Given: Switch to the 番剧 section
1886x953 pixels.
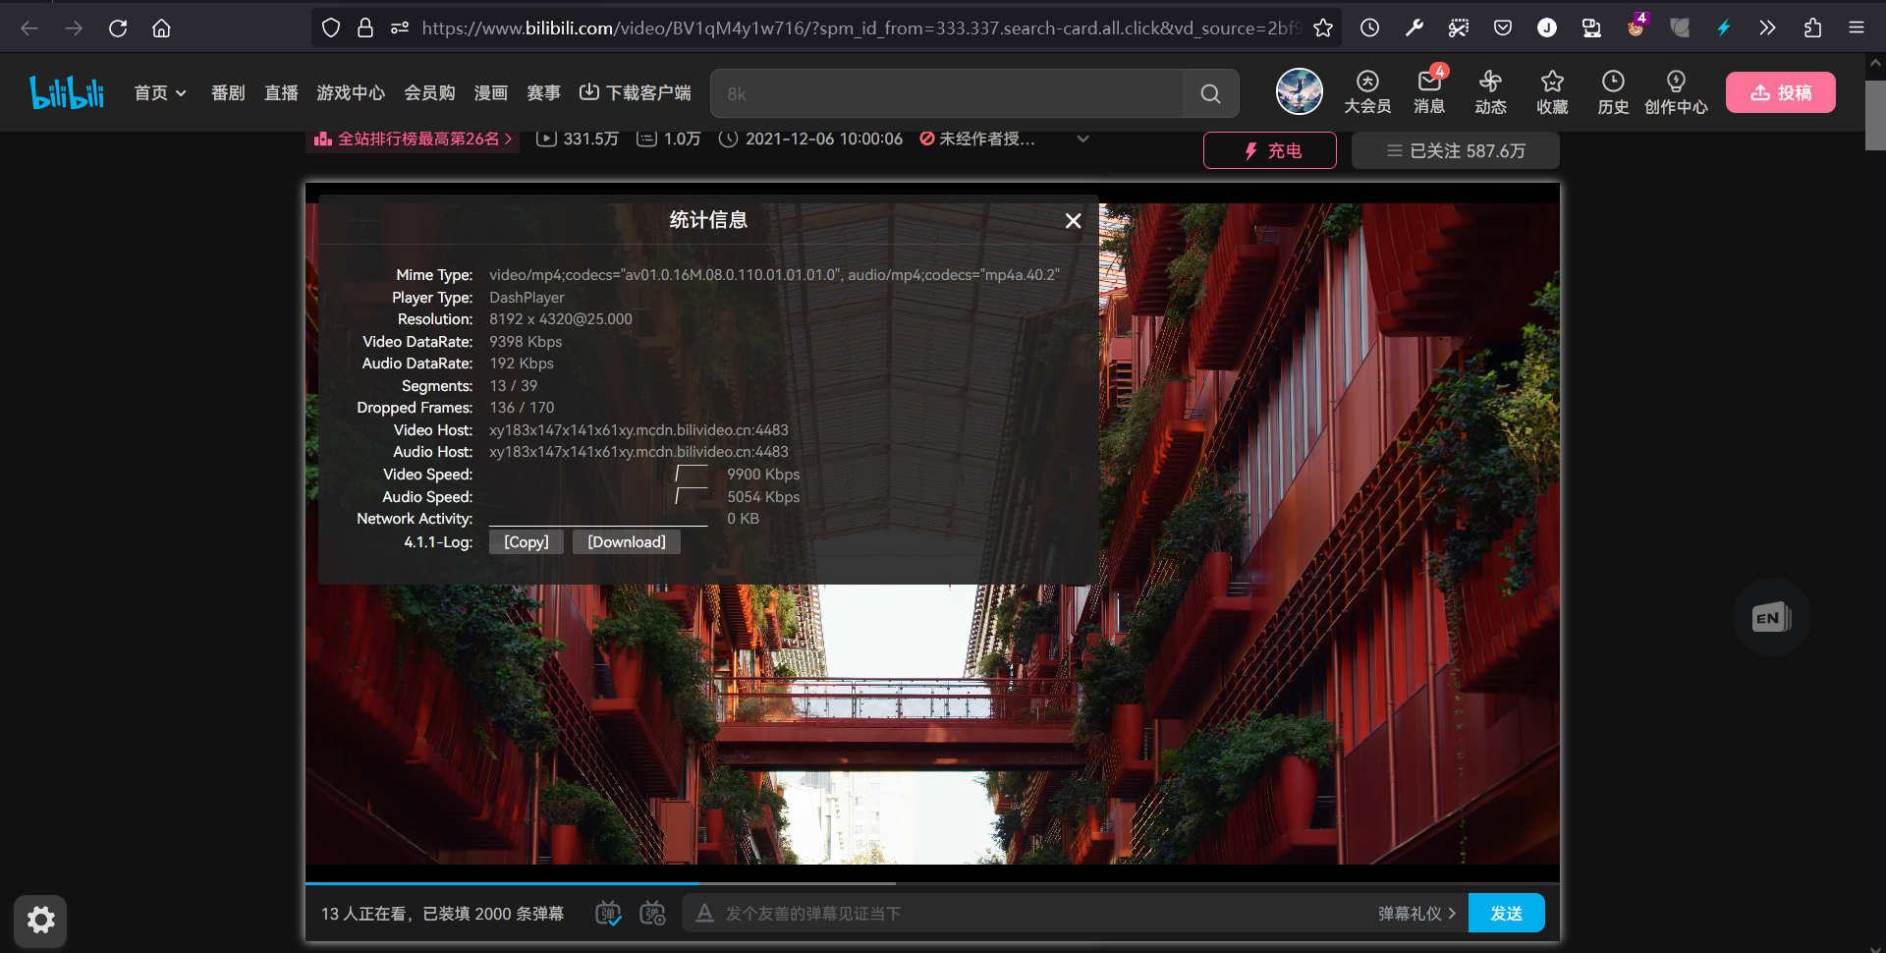Looking at the screenshot, I should click(x=227, y=92).
